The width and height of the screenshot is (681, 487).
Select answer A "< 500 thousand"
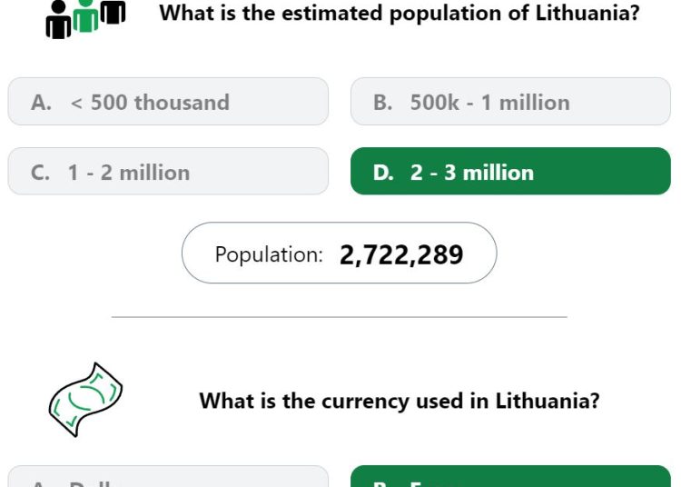pyautogui.click(x=168, y=102)
